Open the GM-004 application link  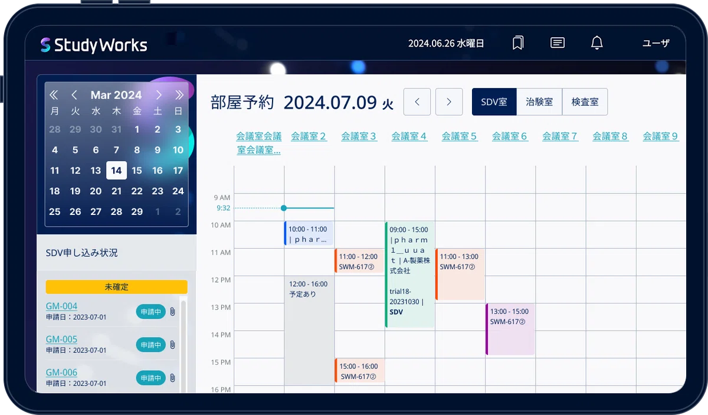pos(61,306)
